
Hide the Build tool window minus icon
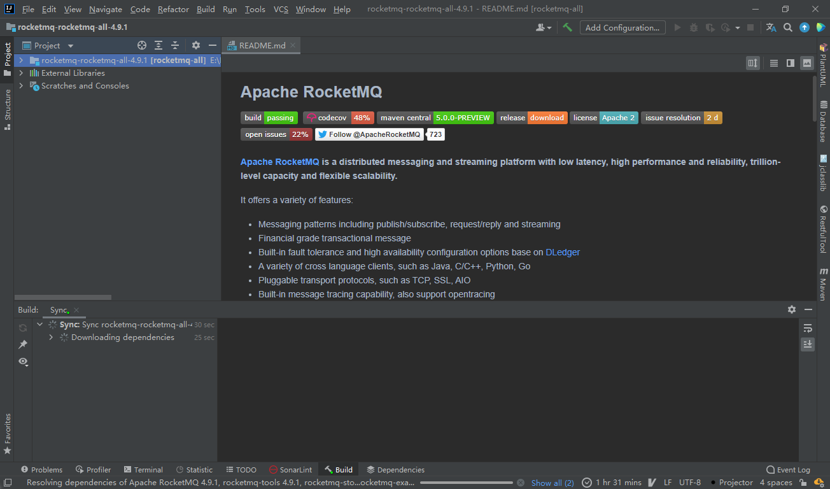tap(808, 309)
